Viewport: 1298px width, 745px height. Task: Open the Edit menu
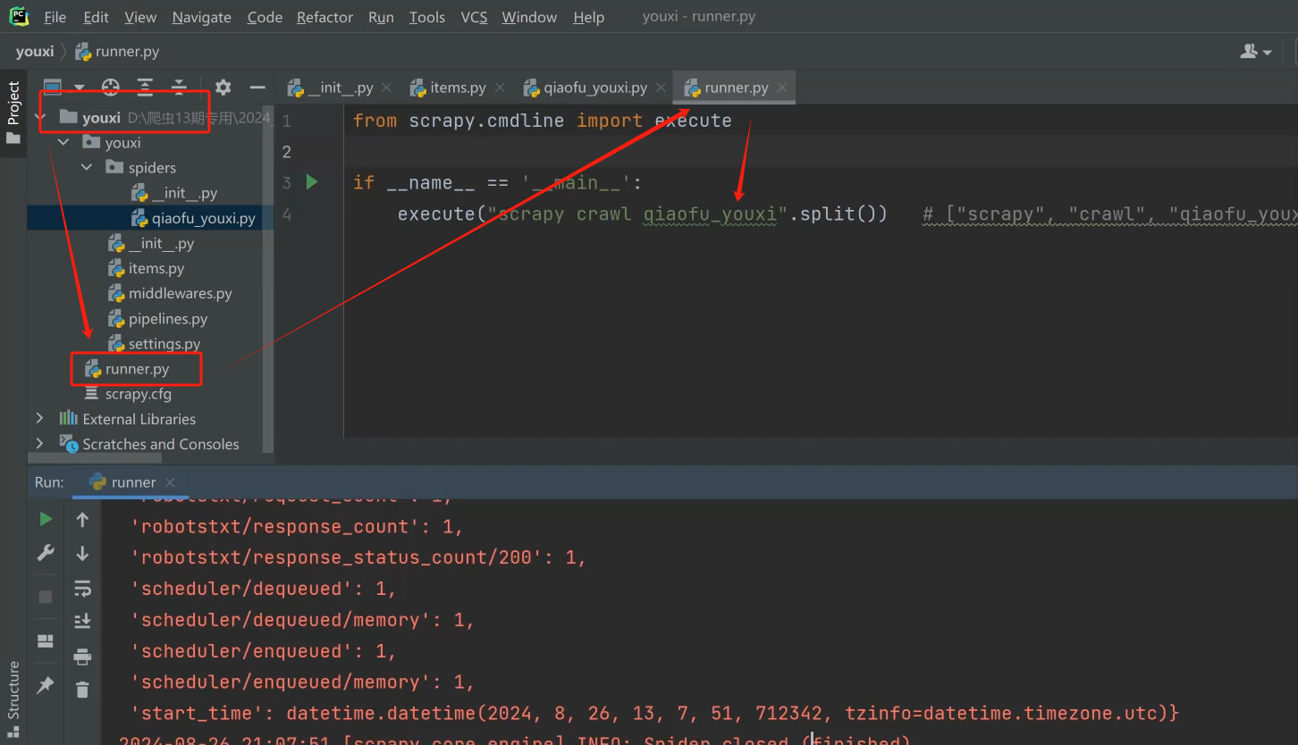coord(96,17)
